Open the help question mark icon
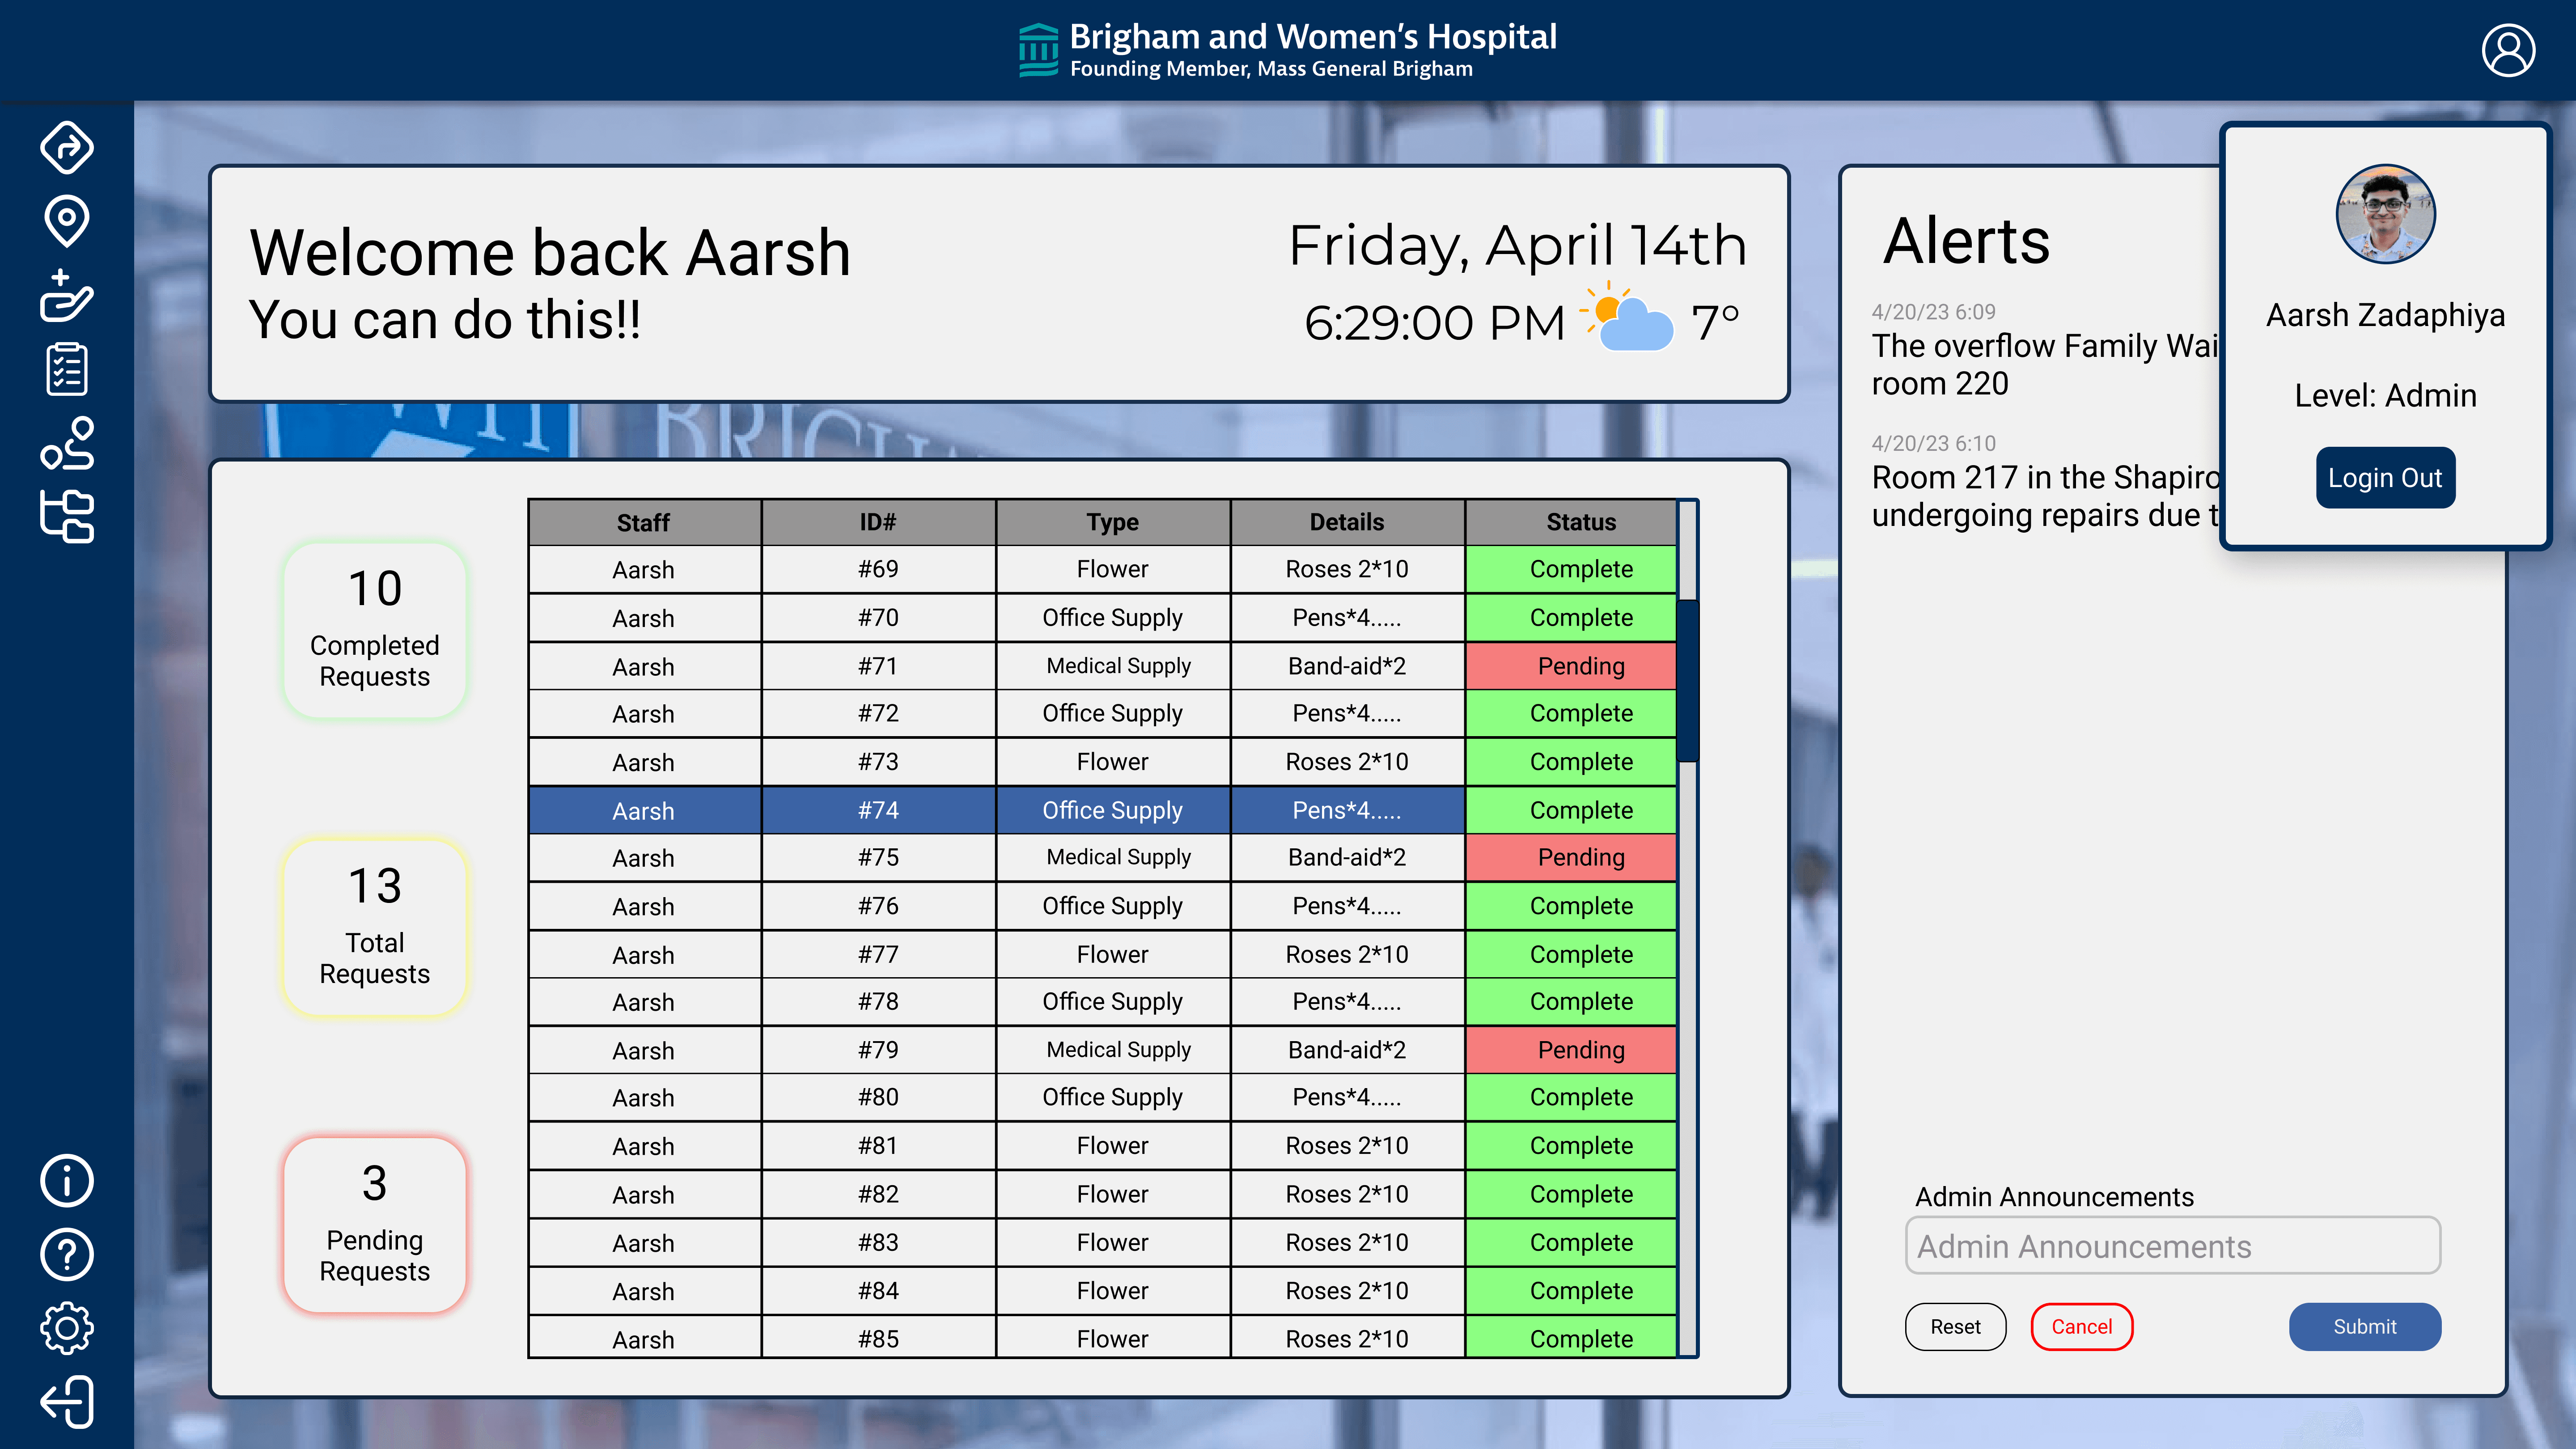 (x=67, y=1254)
